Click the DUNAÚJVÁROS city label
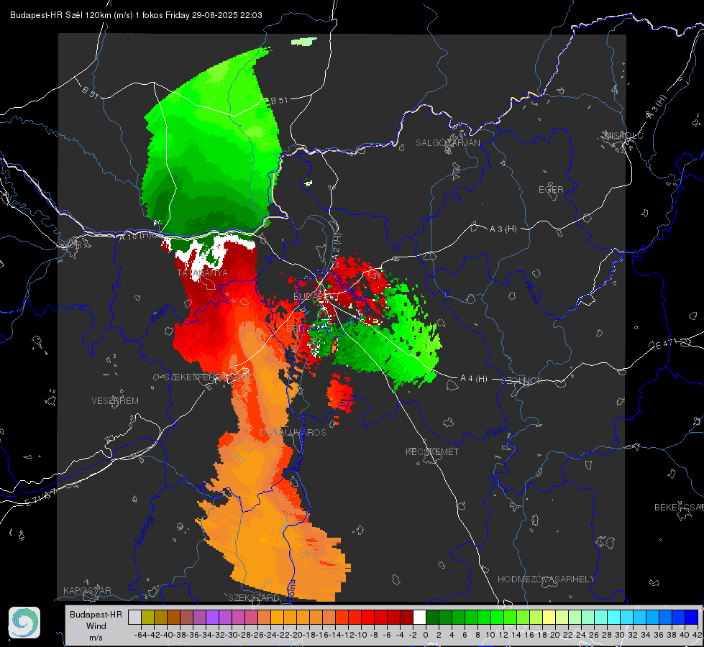The width and height of the screenshot is (704, 647). [293, 432]
